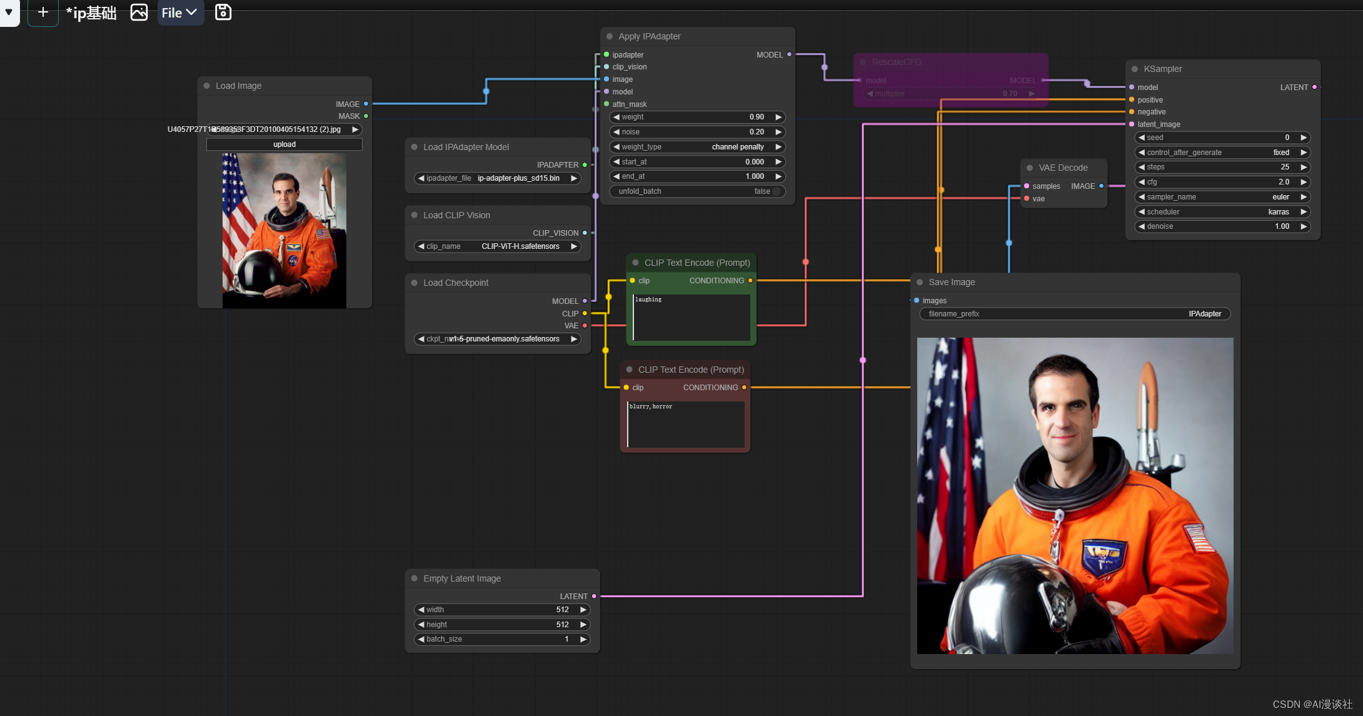The image size is (1363, 716).
Task: Open the sampler_name euler selector
Action: 1222,197
